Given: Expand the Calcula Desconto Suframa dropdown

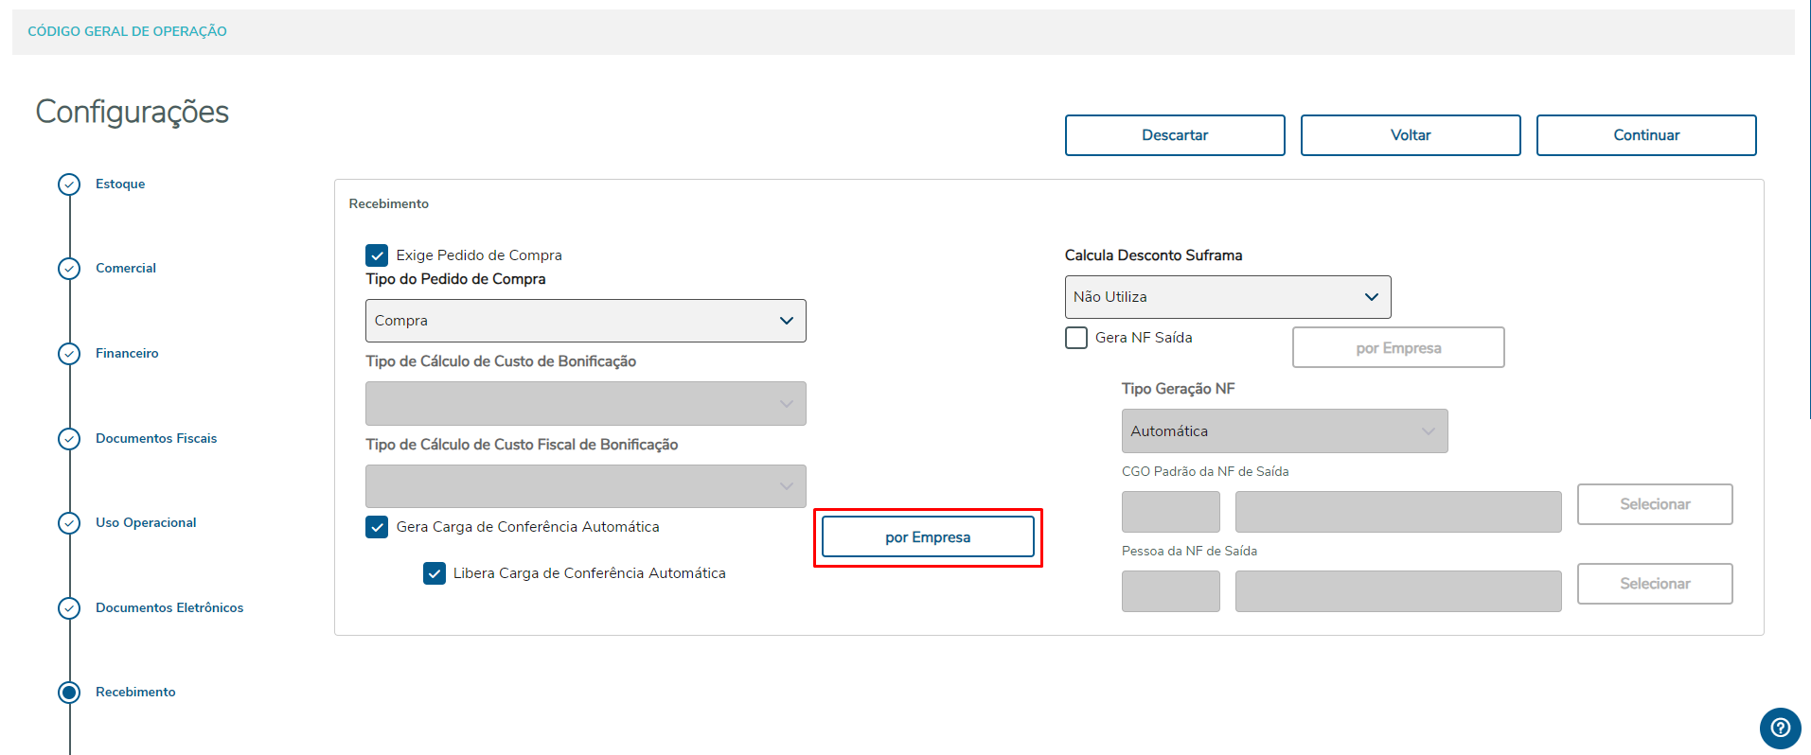Looking at the screenshot, I should (x=1227, y=297).
